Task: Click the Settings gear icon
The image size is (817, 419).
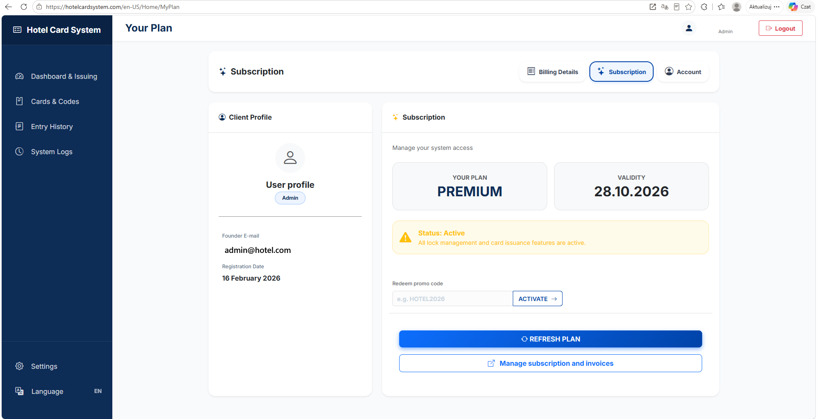Action: pyautogui.click(x=19, y=366)
